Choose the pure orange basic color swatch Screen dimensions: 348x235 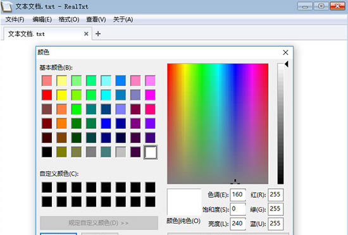coord(62,123)
